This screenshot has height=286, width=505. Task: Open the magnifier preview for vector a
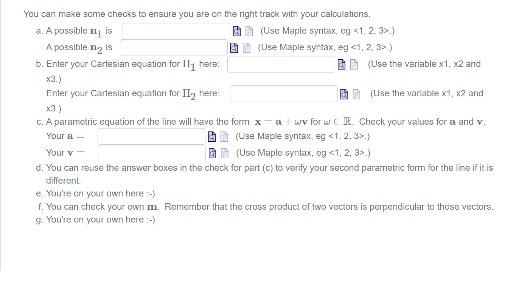(212, 136)
